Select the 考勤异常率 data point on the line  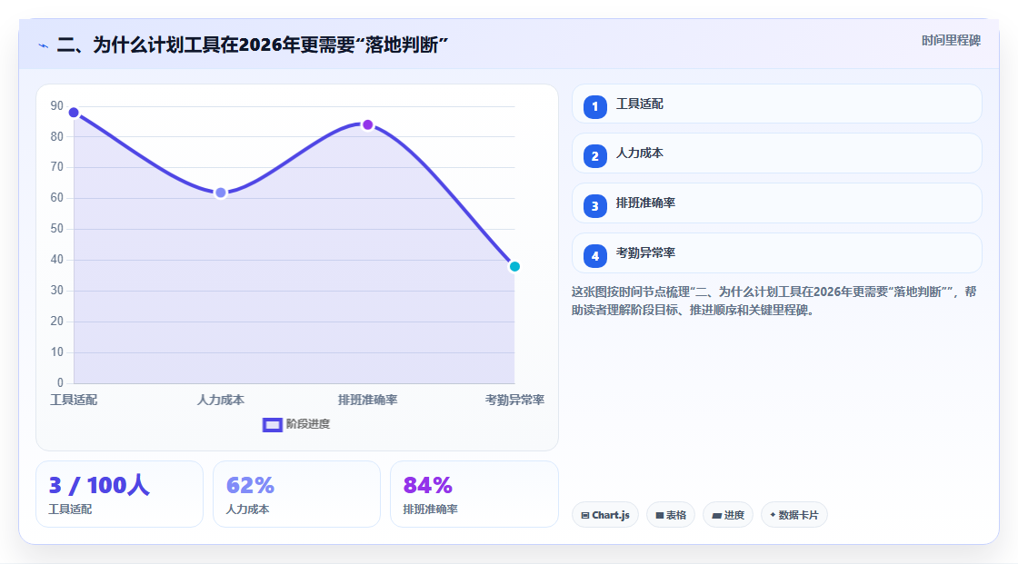[514, 266]
